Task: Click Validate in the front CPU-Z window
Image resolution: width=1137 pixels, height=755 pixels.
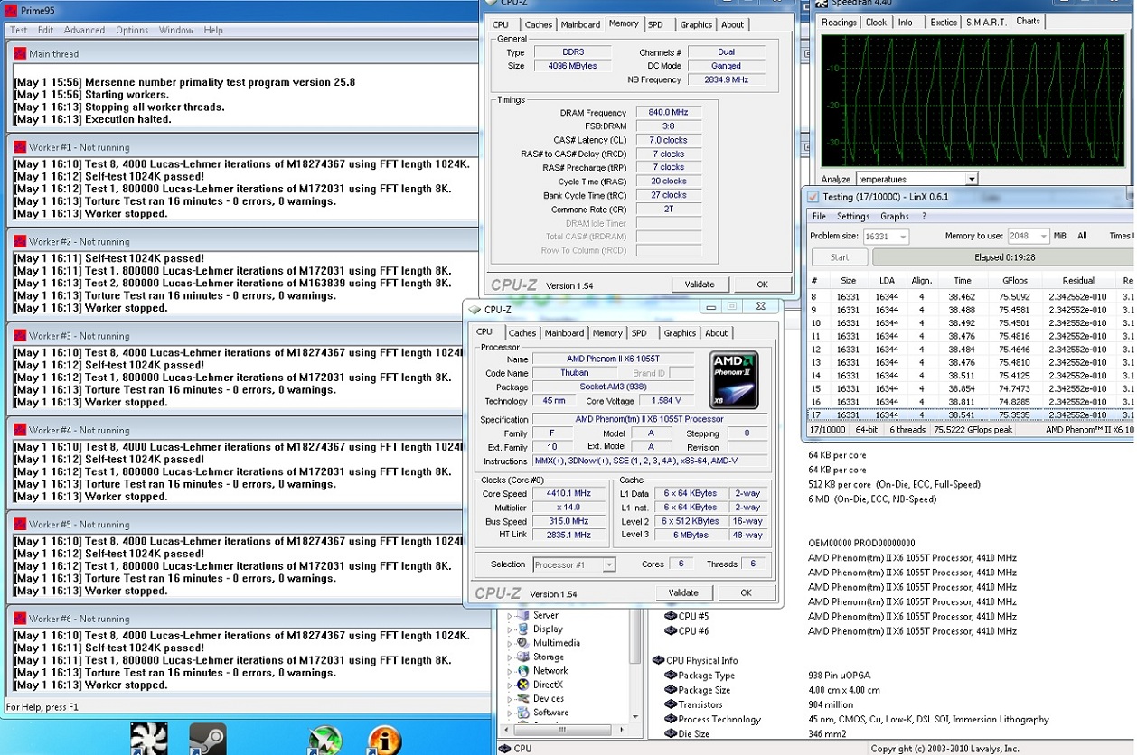Action: pos(683,593)
